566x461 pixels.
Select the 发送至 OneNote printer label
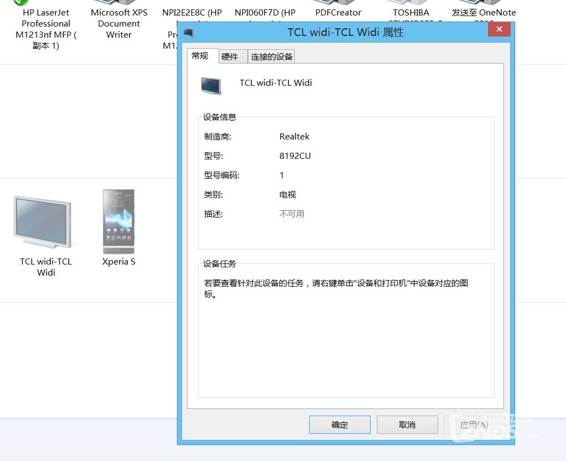(484, 13)
